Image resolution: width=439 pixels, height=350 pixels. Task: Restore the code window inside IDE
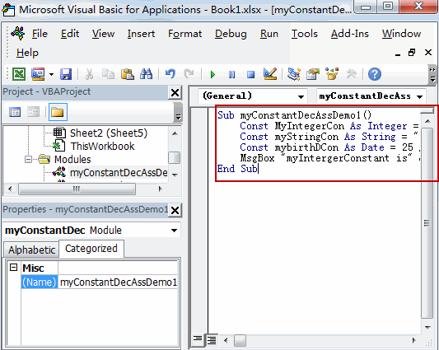coord(412,53)
